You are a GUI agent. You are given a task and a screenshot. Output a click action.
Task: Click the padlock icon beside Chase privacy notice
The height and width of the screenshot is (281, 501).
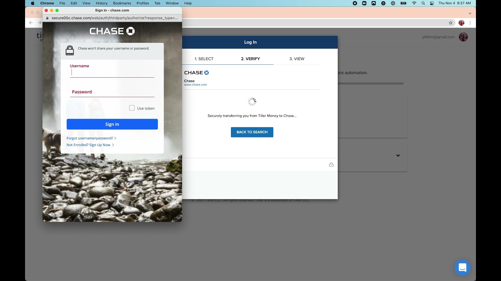(70, 50)
